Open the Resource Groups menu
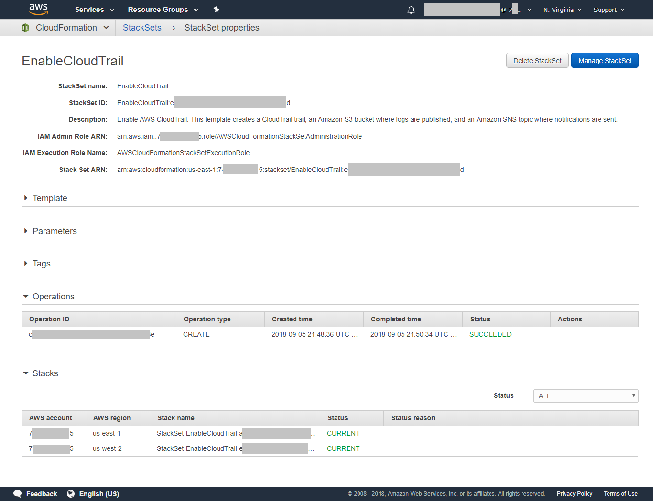The height and width of the screenshot is (501, 653). pyautogui.click(x=163, y=10)
